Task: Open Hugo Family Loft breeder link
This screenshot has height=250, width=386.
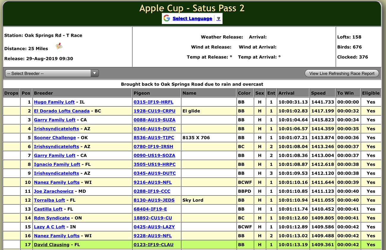Action: pos(54,102)
